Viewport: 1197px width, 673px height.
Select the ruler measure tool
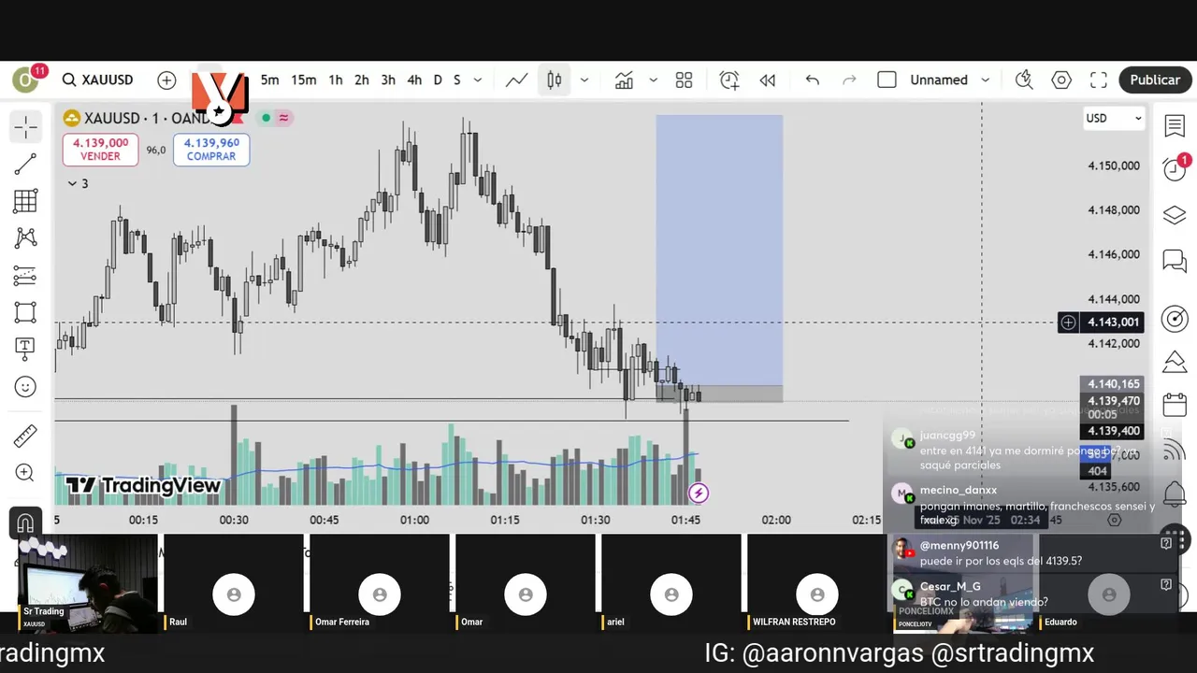pyautogui.click(x=25, y=436)
